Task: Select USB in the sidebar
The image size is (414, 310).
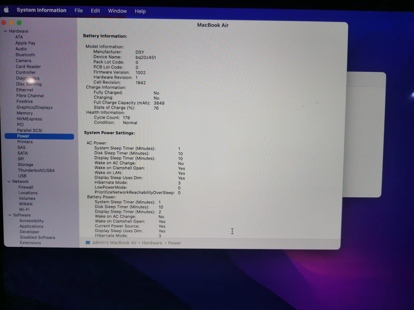Action: click(22, 176)
